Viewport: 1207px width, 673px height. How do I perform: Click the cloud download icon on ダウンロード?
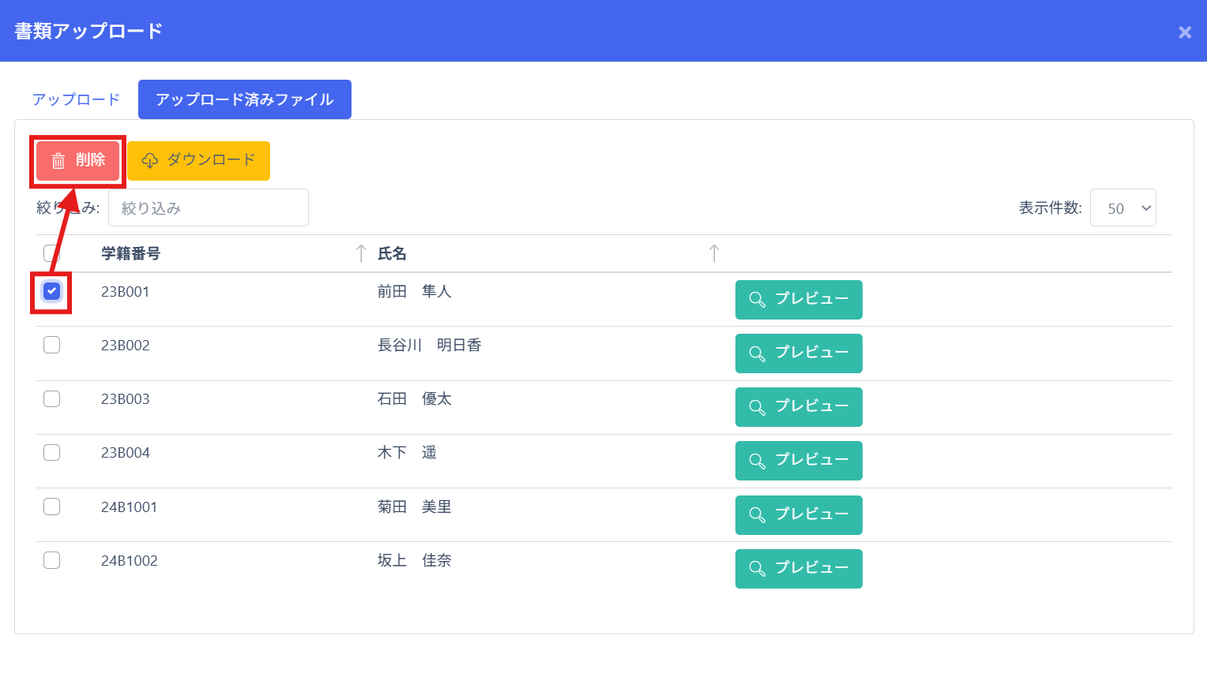pyautogui.click(x=150, y=161)
